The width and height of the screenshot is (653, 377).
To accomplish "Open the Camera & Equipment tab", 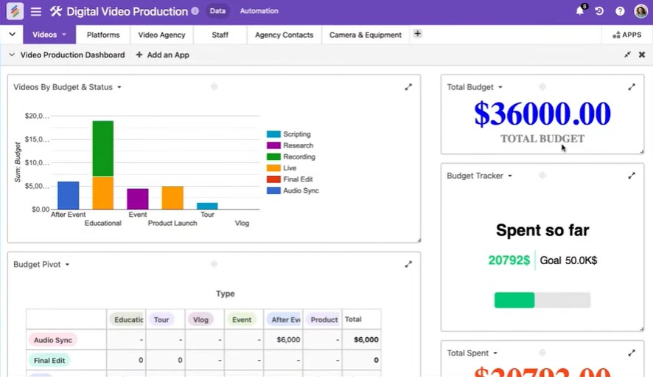I will [365, 35].
